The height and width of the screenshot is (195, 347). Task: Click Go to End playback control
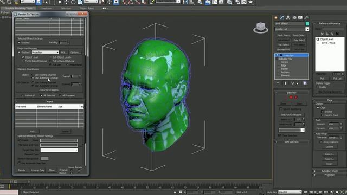pos(326,192)
